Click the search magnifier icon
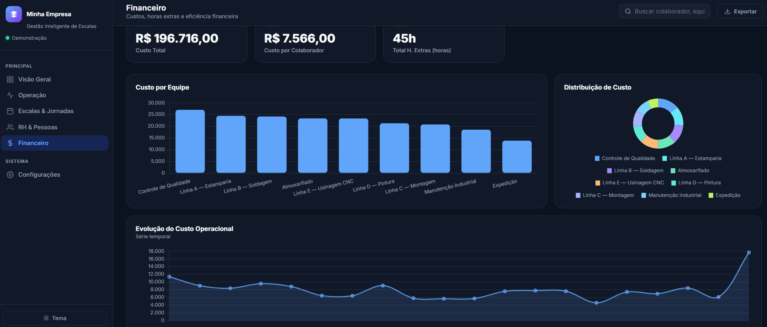This screenshot has height=327, width=767. [628, 11]
